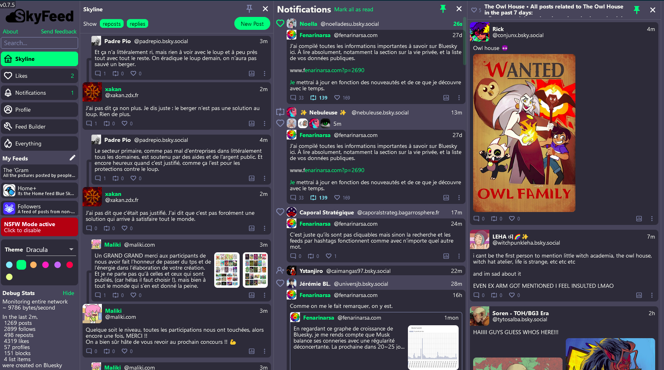Open the About link
The image size is (664, 370).
pos(10,31)
